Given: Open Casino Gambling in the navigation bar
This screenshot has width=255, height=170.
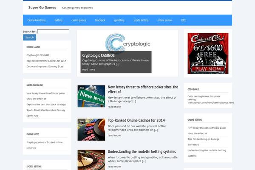Looking at the screenshot, I should pos(37,20).
